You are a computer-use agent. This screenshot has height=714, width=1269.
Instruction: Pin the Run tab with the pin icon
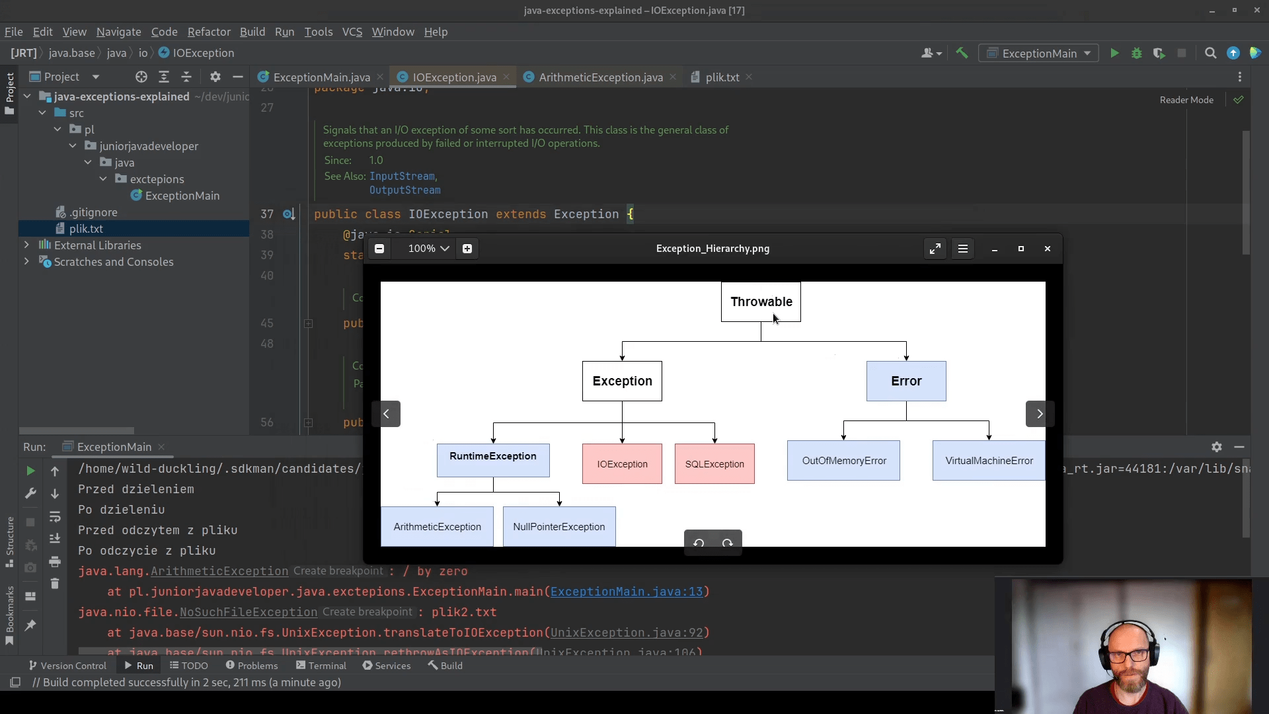pos(30,625)
